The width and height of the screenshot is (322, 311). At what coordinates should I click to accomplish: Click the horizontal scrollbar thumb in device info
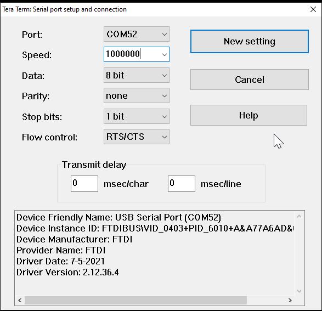point(135,301)
